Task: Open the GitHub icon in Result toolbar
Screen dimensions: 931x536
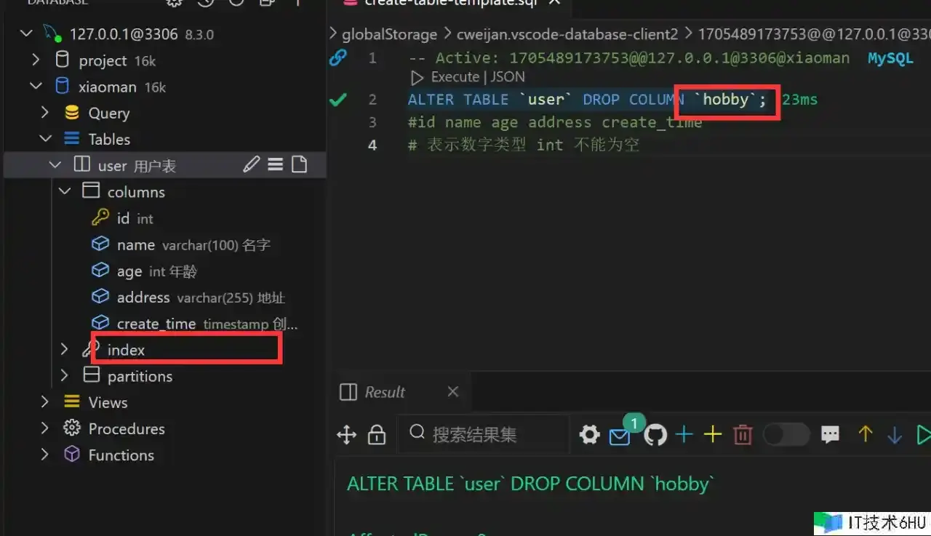Action: pos(655,435)
